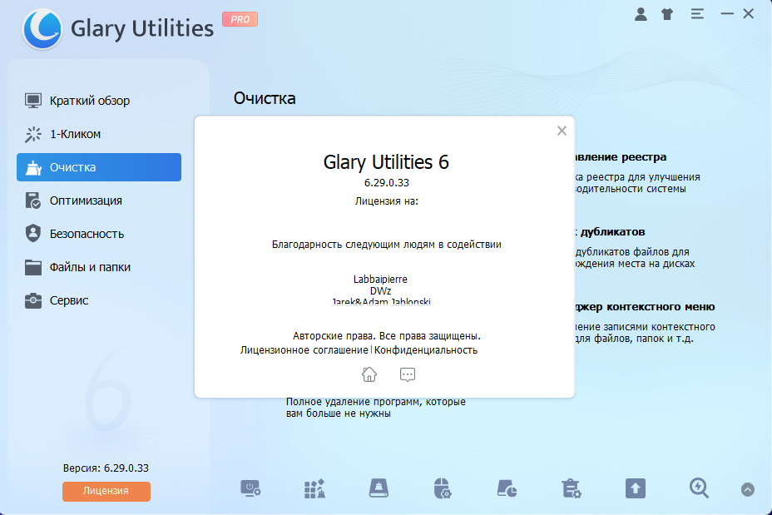Open the Конфиденциальность link
Viewport: 772px width, 515px height.
click(426, 350)
